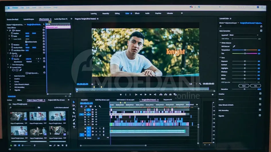
Task: Toggle the timeline Snap magnet icon
Action: coord(86,106)
